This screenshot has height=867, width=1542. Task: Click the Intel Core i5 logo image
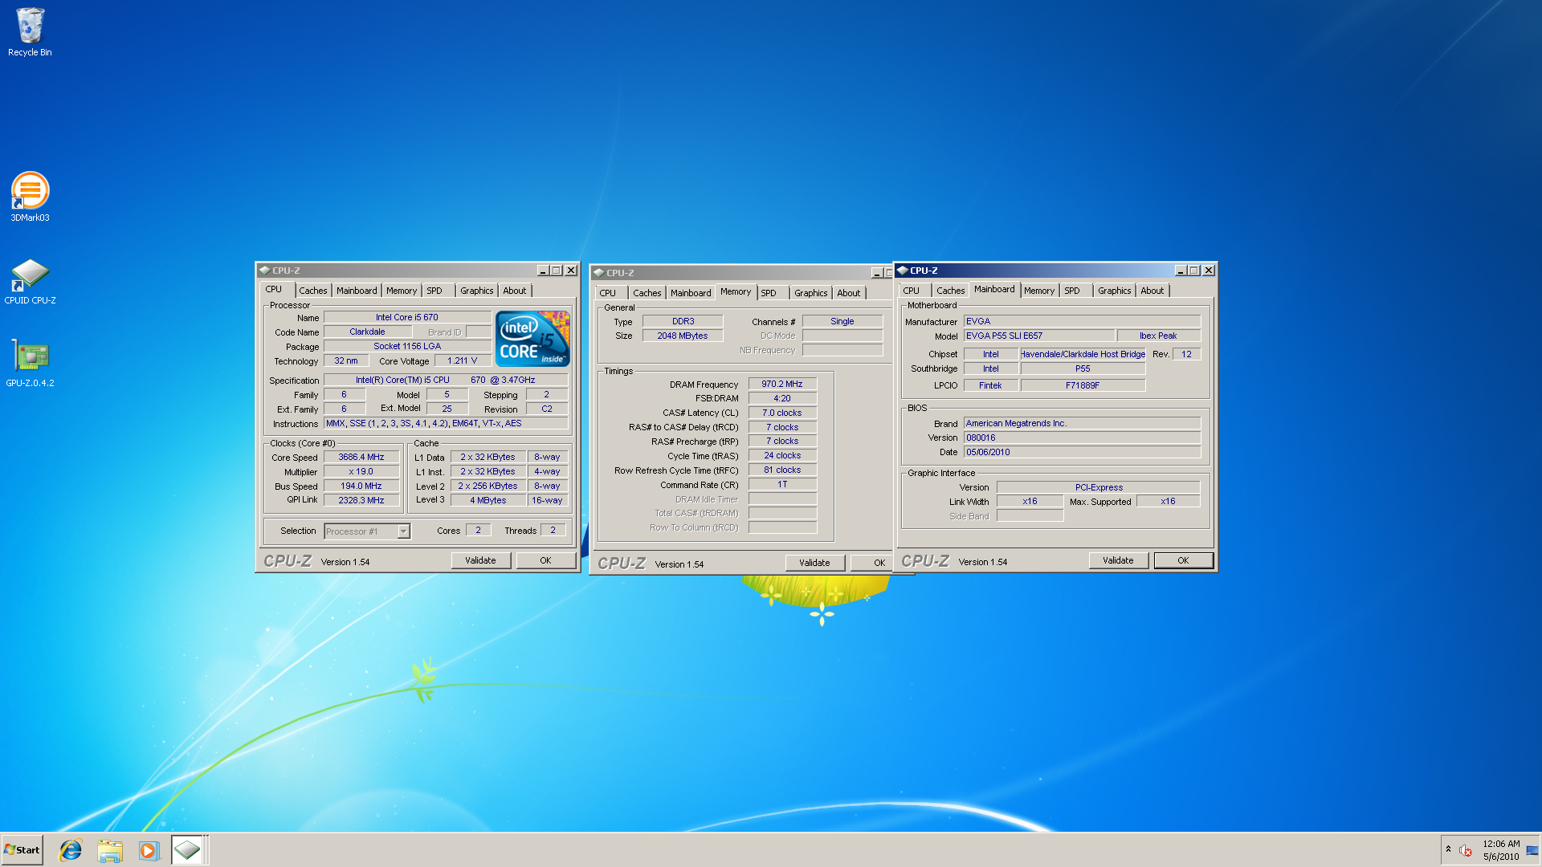(x=532, y=339)
